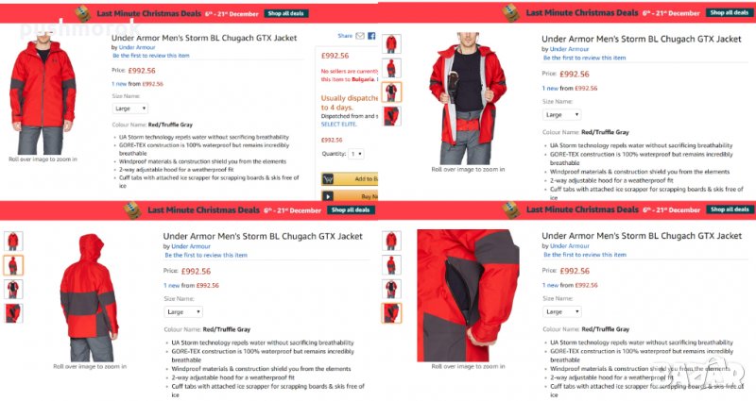This screenshot has width=756, height=401.
Task: Share the jacket via the email envelope icon
Action: (x=360, y=36)
